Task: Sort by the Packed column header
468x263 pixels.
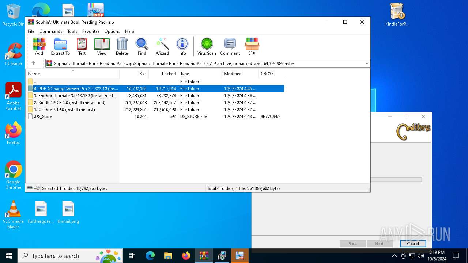Action: [163, 74]
